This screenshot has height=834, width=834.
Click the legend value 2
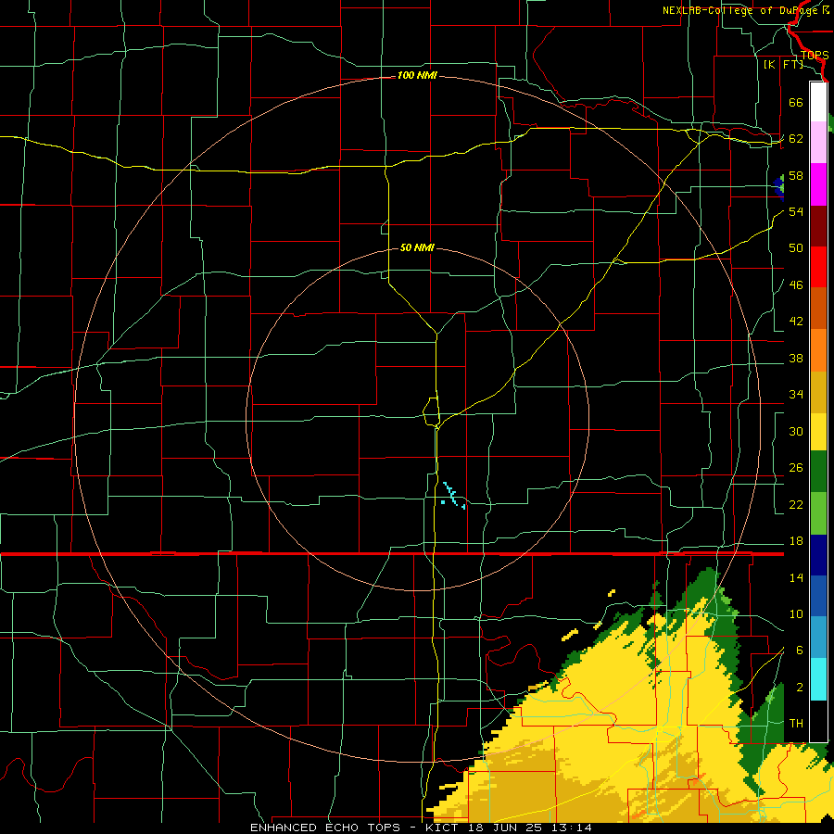pyautogui.click(x=800, y=688)
